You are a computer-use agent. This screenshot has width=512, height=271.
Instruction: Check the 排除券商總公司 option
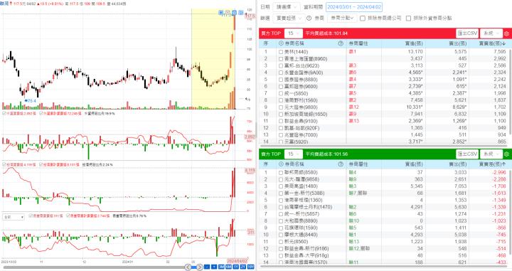click(x=363, y=18)
